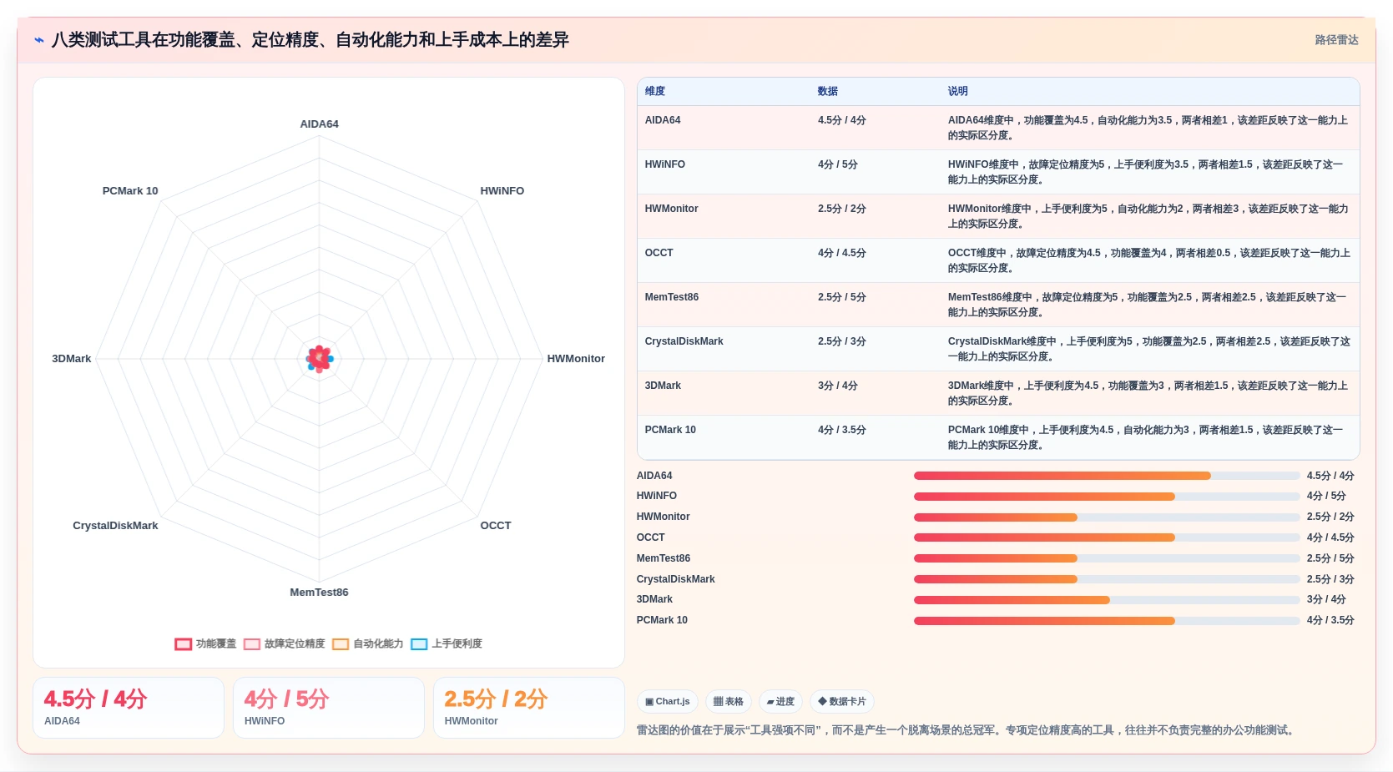
Task: Click the HWiNFO radar axis label
Action: 502,191
